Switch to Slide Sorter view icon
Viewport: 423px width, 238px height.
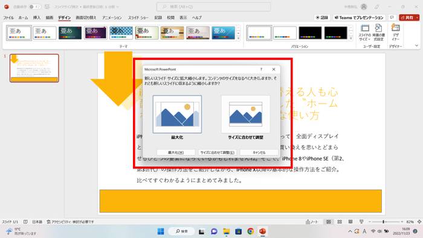click(x=340, y=222)
